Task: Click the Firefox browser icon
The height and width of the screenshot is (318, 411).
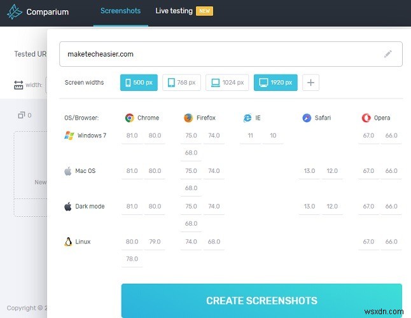Action: click(x=188, y=118)
